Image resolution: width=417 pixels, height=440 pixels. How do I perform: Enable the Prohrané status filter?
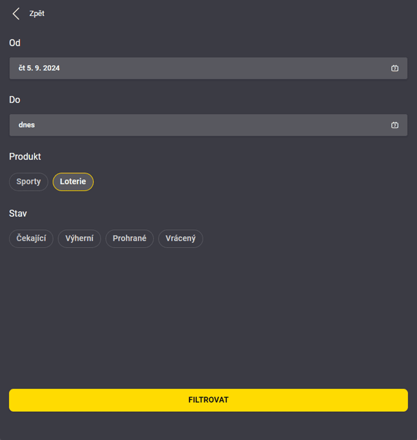pyautogui.click(x=129, y=238)
